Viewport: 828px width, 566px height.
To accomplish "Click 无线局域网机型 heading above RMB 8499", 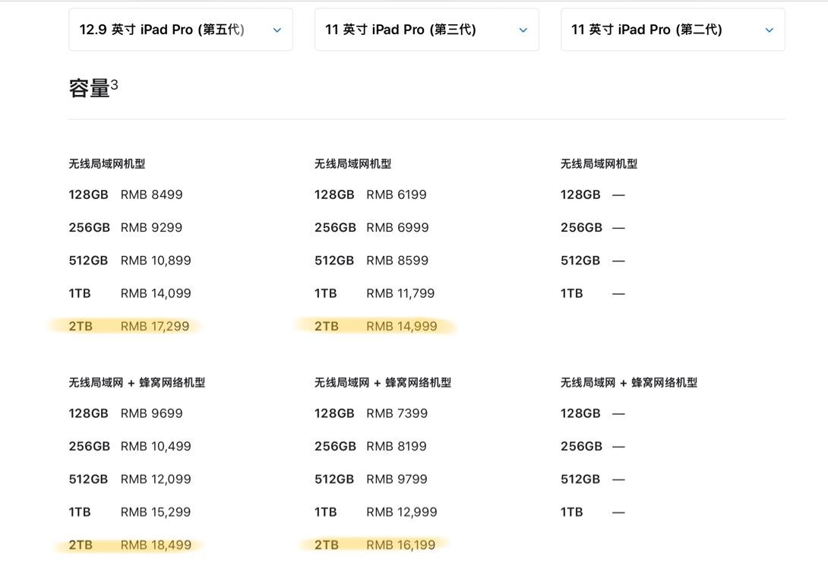I will click(x=107, y=163).
